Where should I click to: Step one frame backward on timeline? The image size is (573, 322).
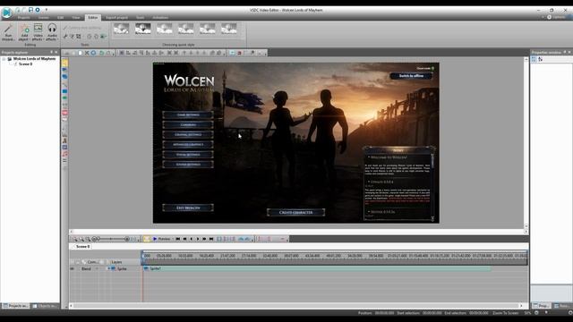tap(191, 239)
